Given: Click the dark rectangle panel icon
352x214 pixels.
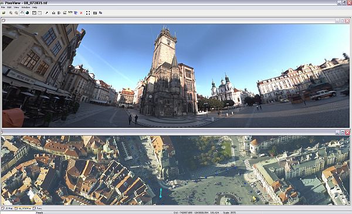Looking at the screenshot, I should (x=95, y=13).
